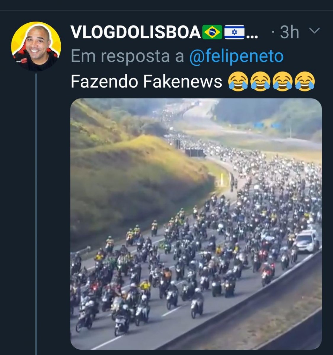Open the motorcycle convoy video thumbnail

click(x=196, y=224)
